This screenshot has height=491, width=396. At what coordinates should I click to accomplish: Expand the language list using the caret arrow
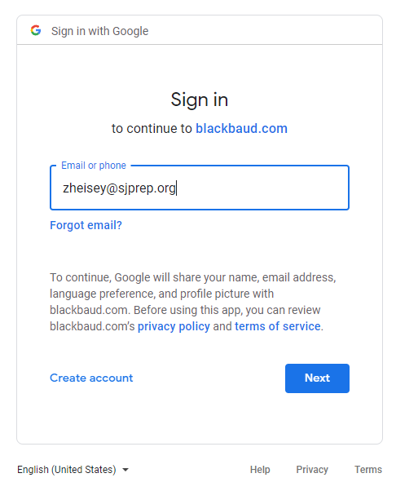tap(125, 470)
